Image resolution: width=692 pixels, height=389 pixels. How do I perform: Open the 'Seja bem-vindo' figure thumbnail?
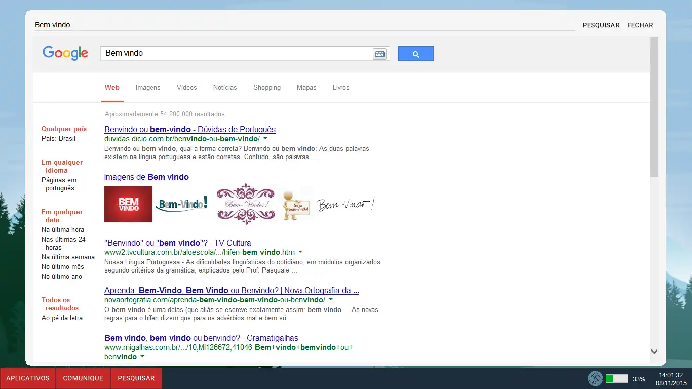tap(296, 205)
